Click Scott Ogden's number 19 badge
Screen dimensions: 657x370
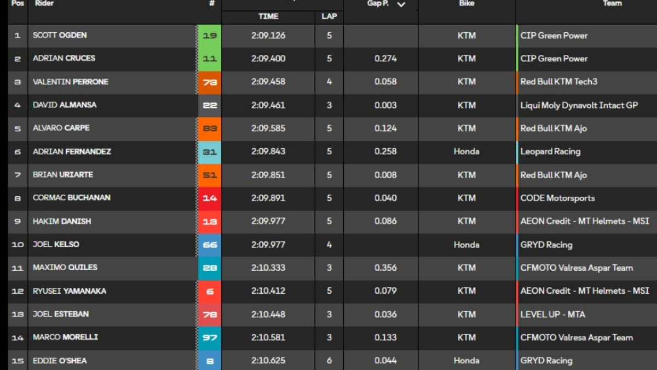point(210,36)
